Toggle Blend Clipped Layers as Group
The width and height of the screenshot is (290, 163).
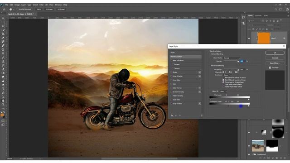tap(223, 80)
